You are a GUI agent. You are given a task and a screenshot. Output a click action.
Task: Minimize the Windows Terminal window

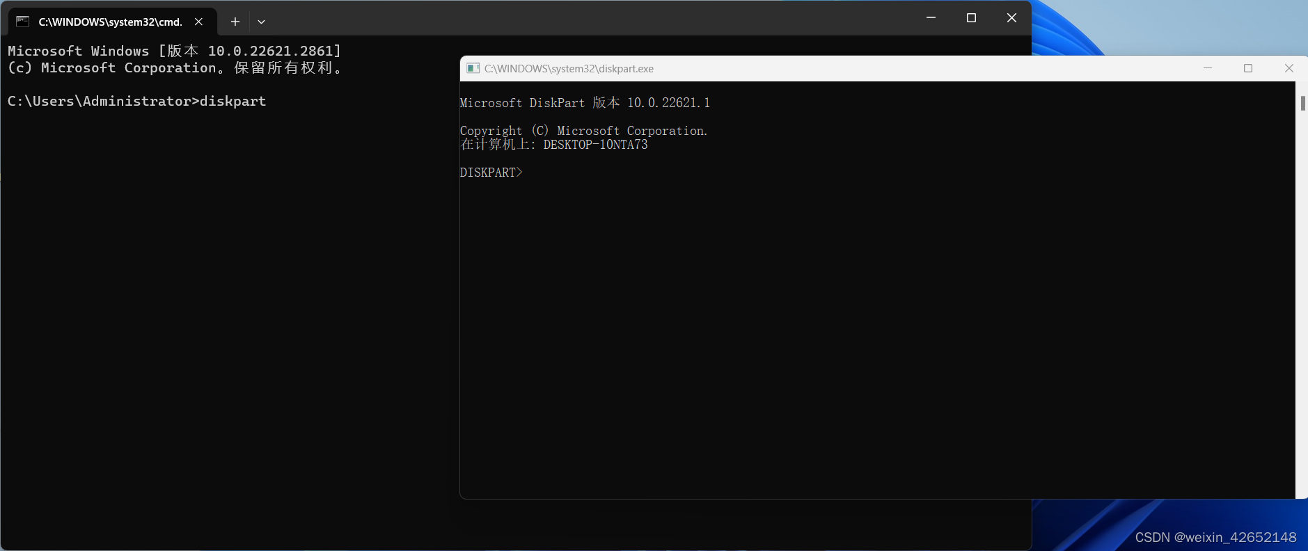click(931, 18)
